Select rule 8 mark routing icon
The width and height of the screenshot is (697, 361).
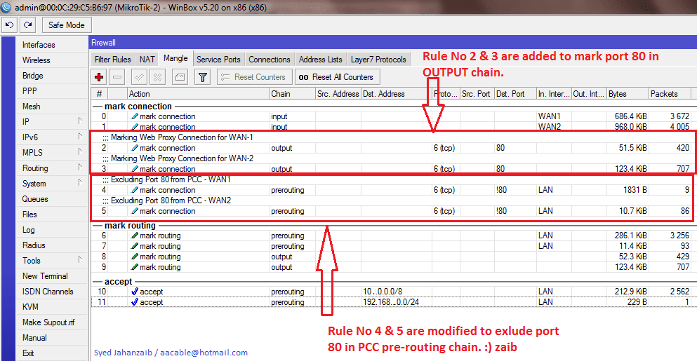(x=134, y=257)
